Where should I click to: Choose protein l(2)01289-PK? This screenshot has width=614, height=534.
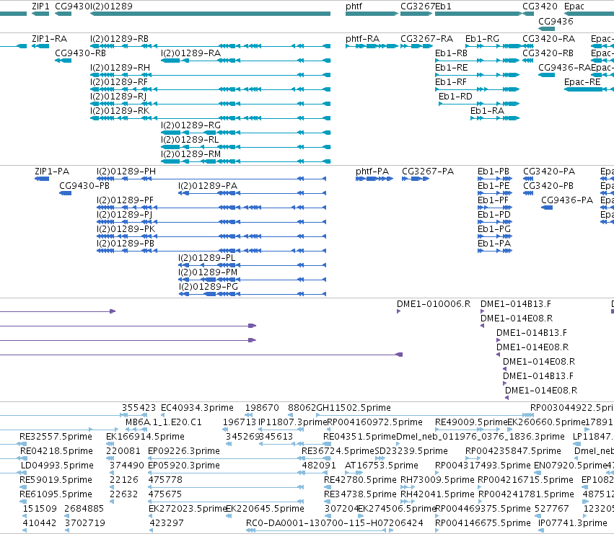coord(126,229)
